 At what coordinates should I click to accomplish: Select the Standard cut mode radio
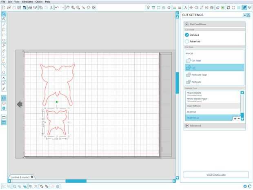(x=187, y=35)
